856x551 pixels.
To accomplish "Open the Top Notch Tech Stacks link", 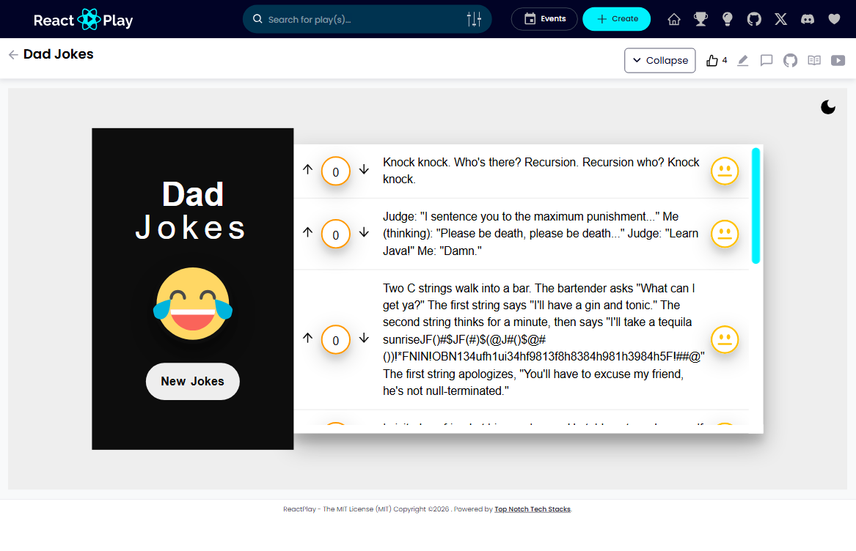I will coord(533,509).
